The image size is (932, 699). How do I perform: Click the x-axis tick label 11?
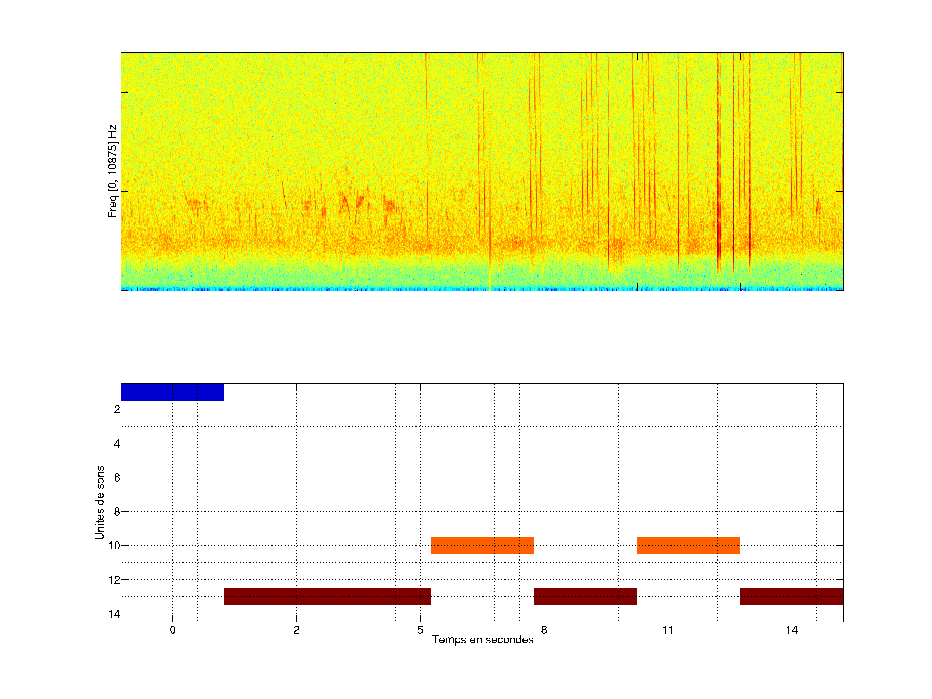point(667,630)
